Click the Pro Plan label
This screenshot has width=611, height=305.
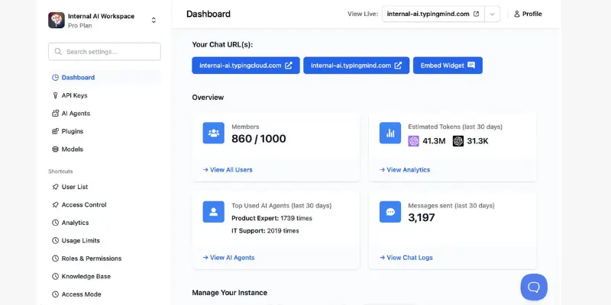[x=80, y=26]
